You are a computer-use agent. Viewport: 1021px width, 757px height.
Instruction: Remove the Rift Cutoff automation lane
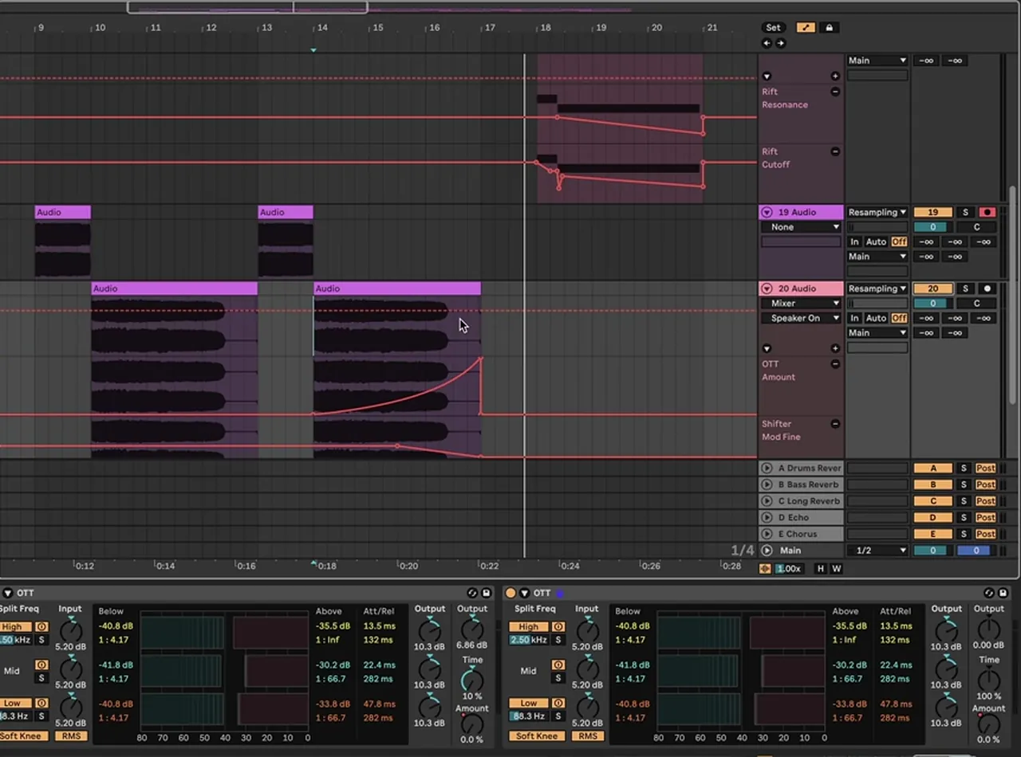835,151
